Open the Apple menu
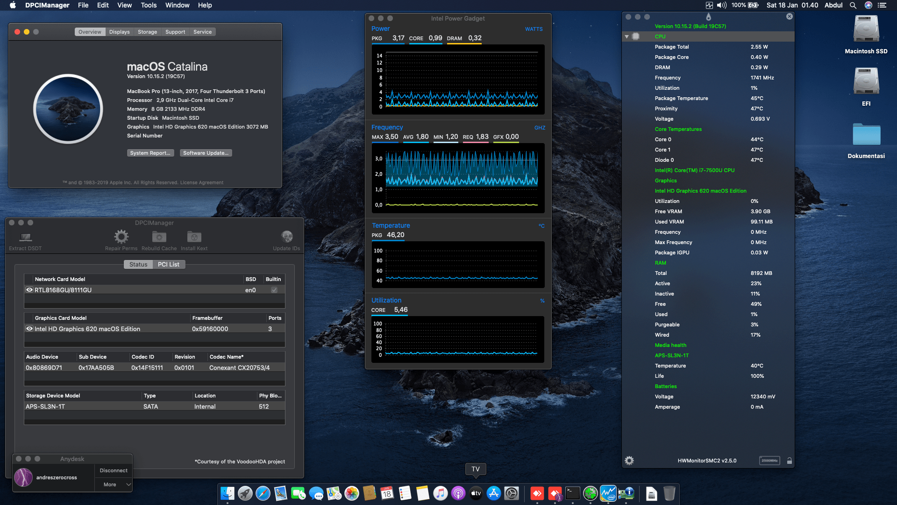Viewport: 897px width, 505px height. (x=13, y=5)
